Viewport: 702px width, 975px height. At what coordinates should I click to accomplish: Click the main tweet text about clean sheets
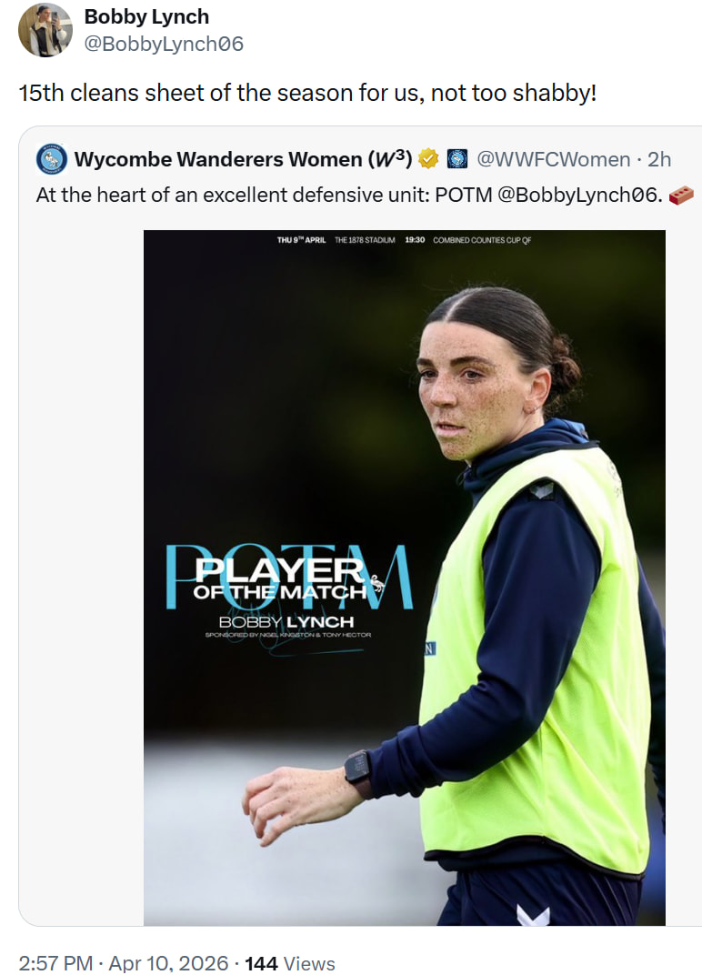tap(307, 93)
